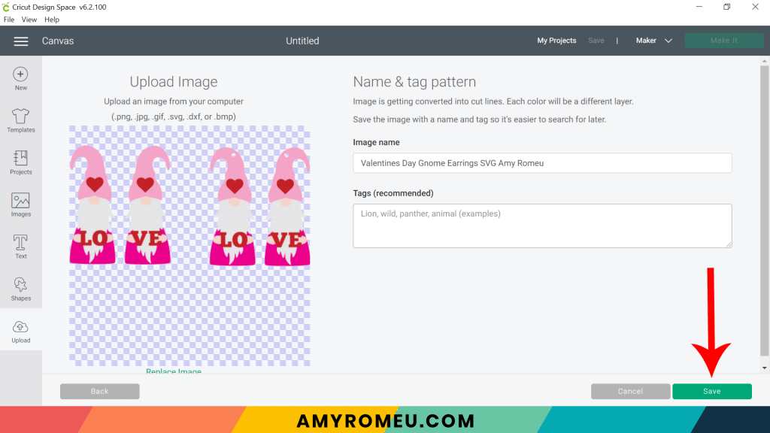Click the vertical scrollbar thumb
This screenshot has width=770, height=433.
click(764, 211)
